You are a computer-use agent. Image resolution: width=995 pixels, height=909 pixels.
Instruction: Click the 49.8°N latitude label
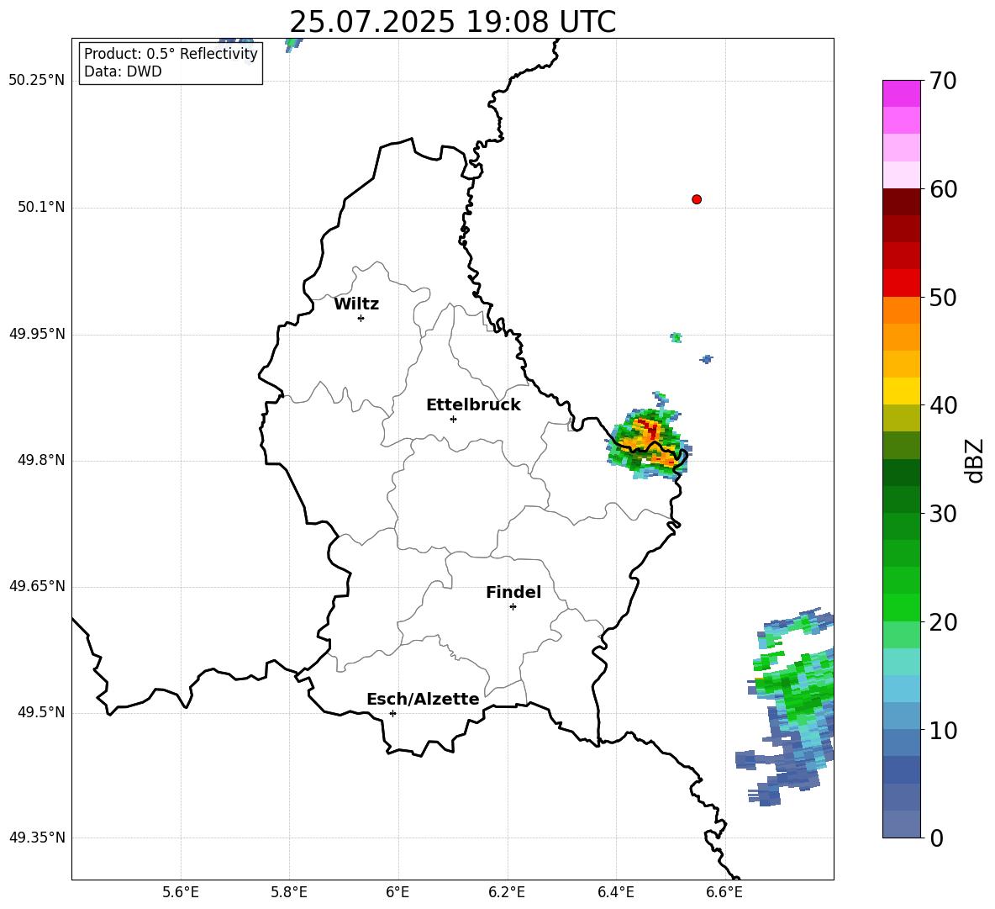[40, 460]
